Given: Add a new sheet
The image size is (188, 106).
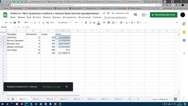Looking at the screenshot, I should coord(8,99).
